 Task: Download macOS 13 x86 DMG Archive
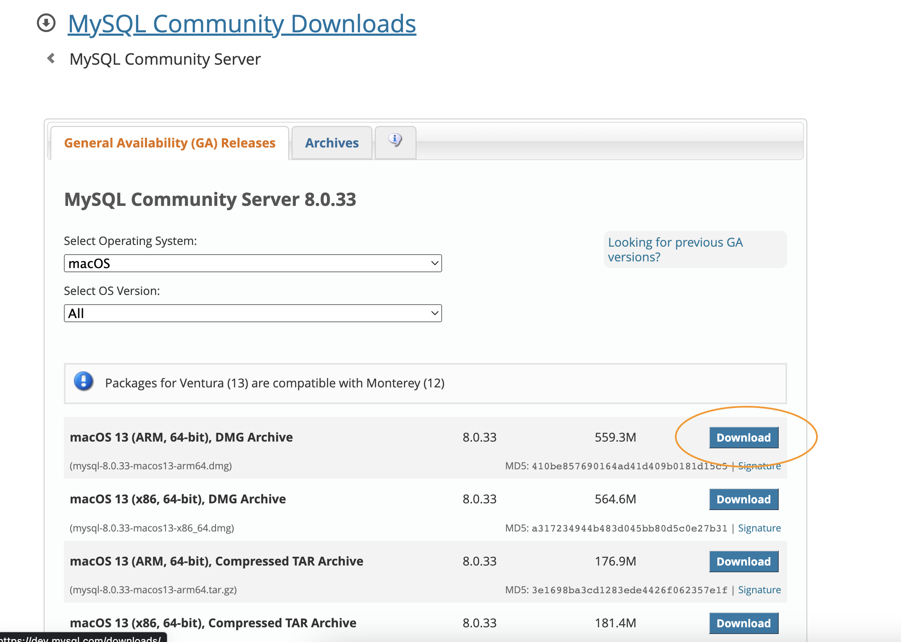pos(743,499)
